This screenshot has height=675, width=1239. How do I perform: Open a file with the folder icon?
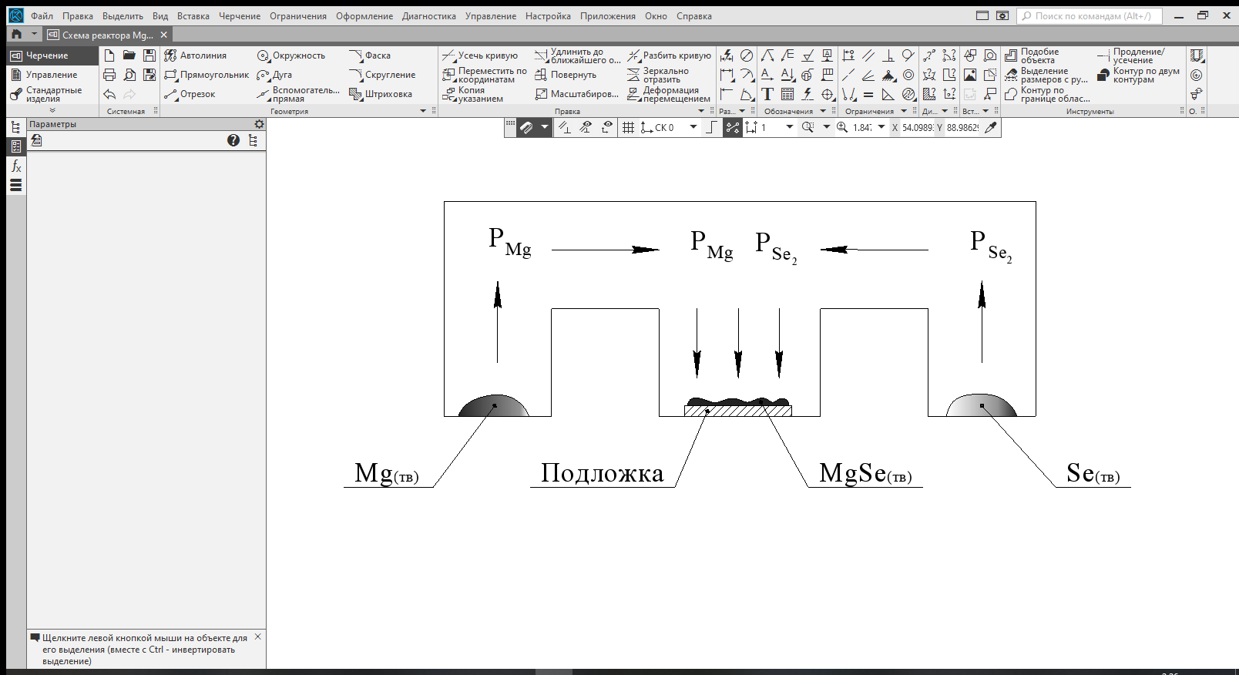coord(129,55)
